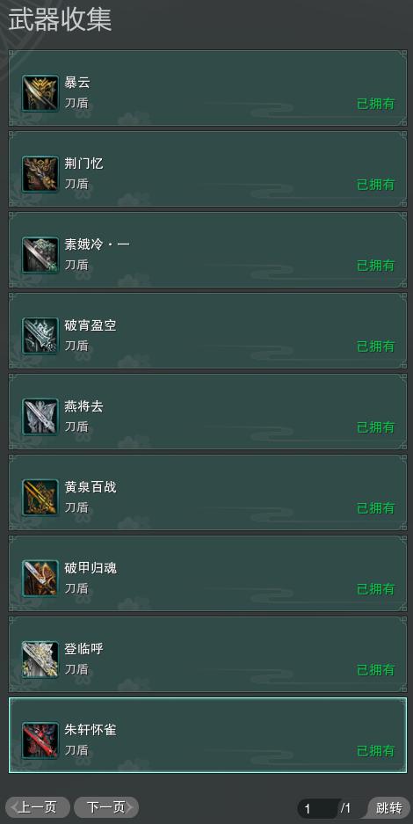Click the 跳转 jump button
This screenshot has height=824, width=413.
click(x=389, y=807)
